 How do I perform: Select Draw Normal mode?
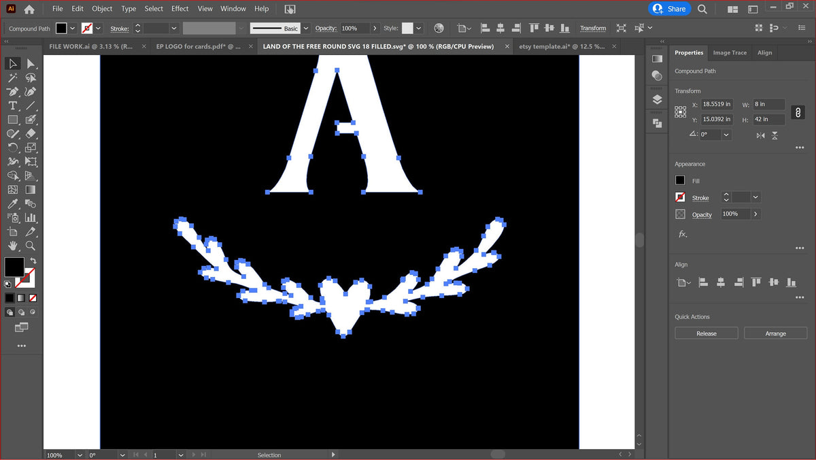pyautogui.click(x=10, y=312)
